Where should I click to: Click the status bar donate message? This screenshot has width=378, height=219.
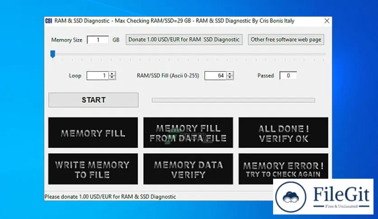110,197
